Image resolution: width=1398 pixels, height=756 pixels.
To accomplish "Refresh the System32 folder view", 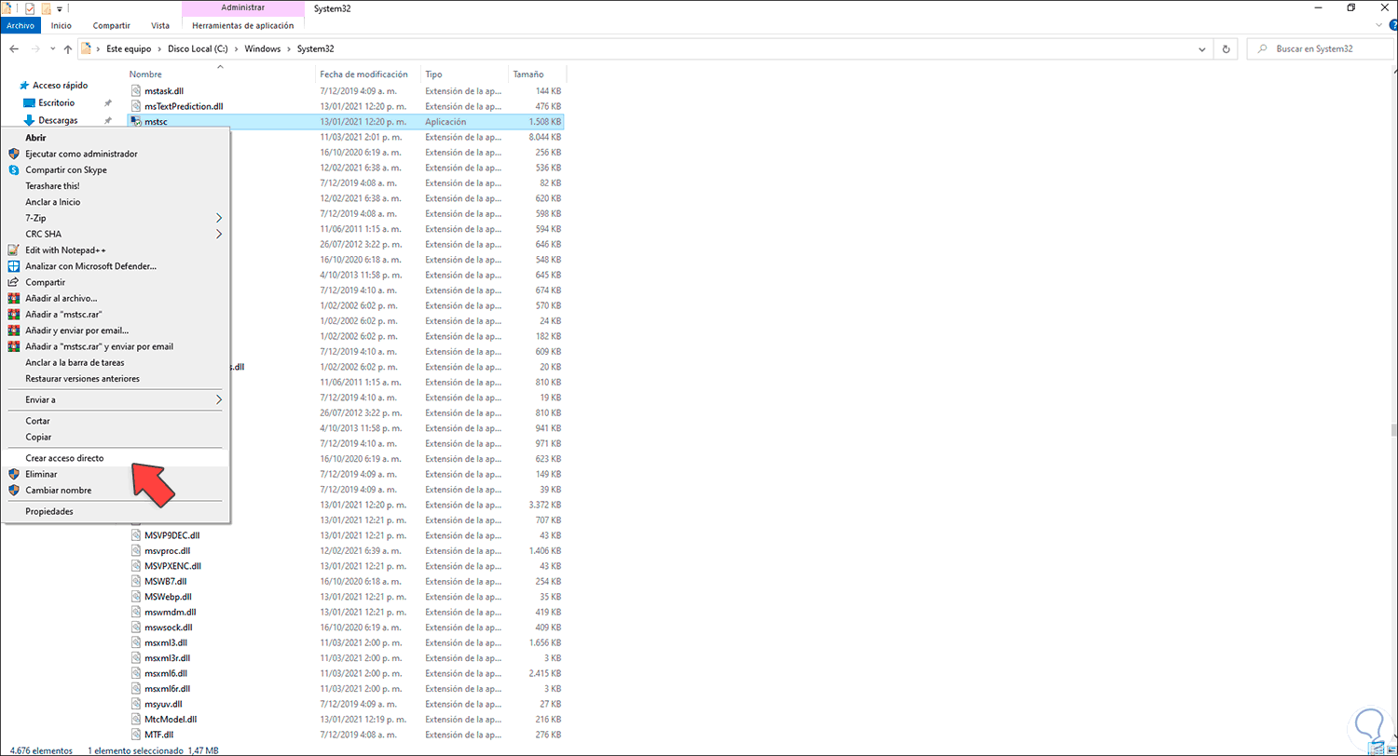I will point(1226,48).
